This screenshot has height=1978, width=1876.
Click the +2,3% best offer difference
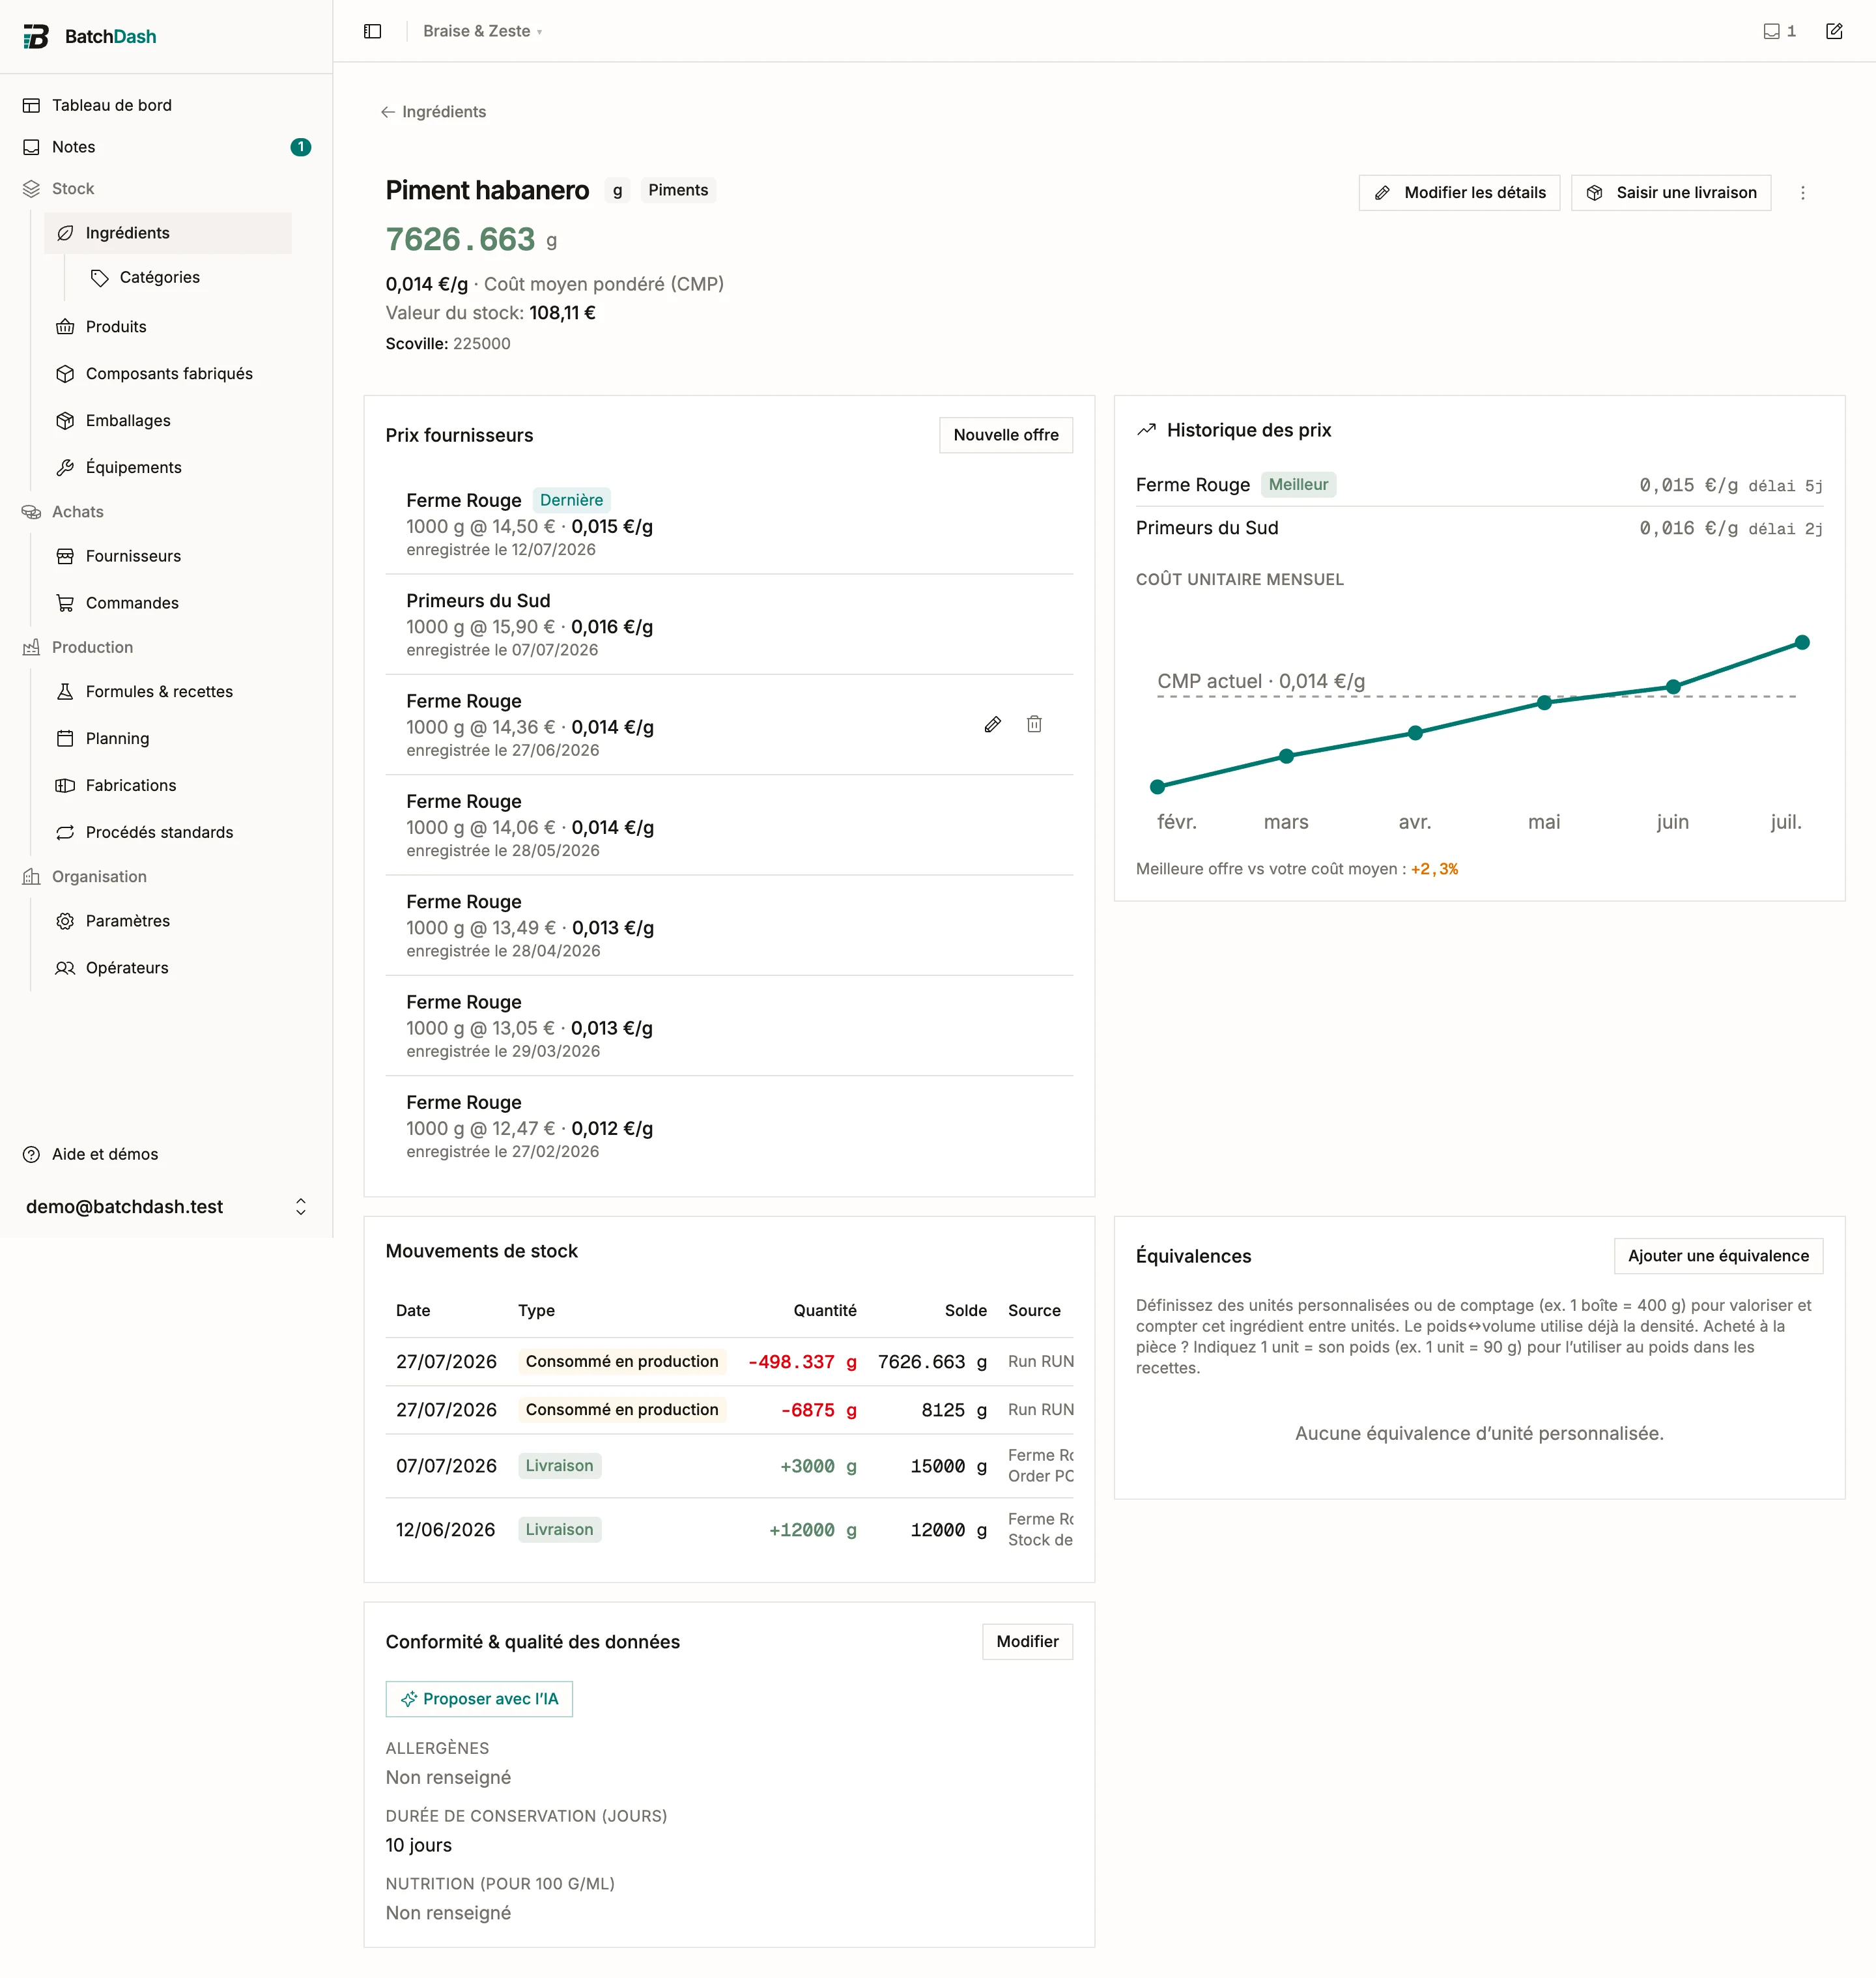(1434, 869)
